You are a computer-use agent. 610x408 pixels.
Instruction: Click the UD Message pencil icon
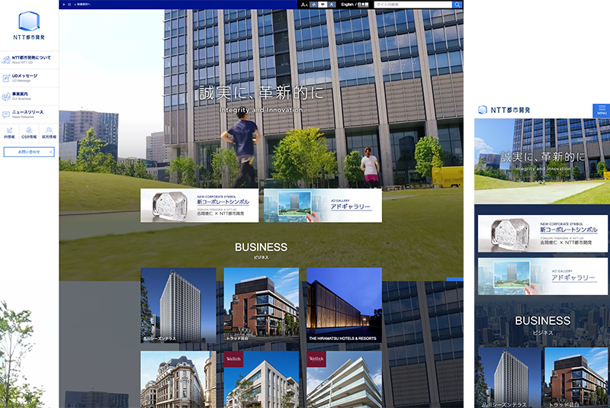[6, 79]
